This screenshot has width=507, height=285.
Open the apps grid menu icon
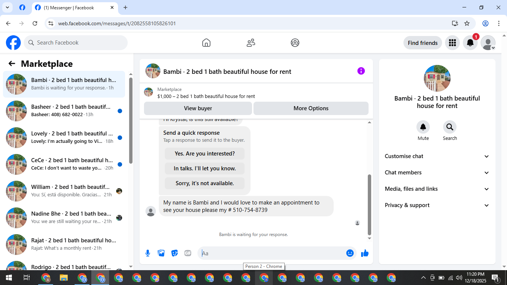452,43
